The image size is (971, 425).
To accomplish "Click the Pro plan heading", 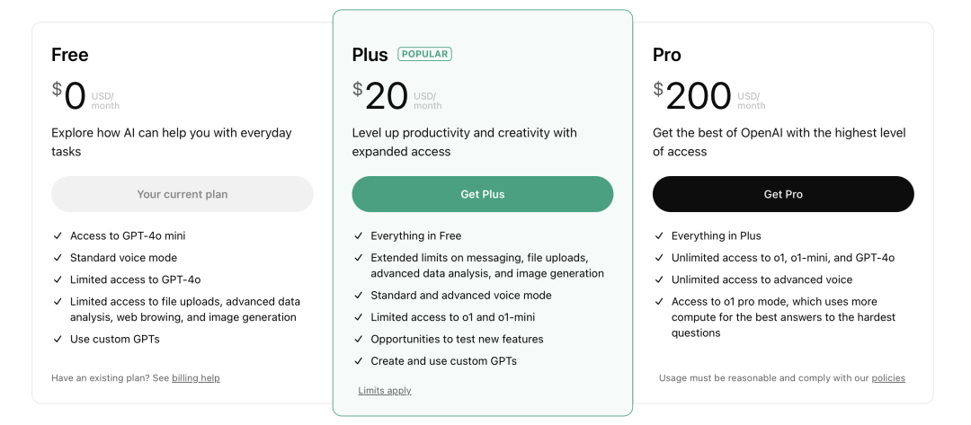I will [x=667, y=55].
